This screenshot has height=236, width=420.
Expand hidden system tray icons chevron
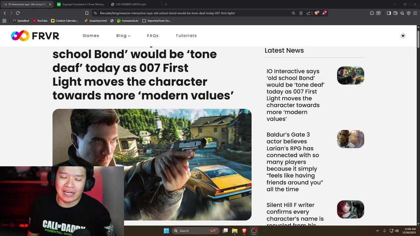click(x=377, y=231)
